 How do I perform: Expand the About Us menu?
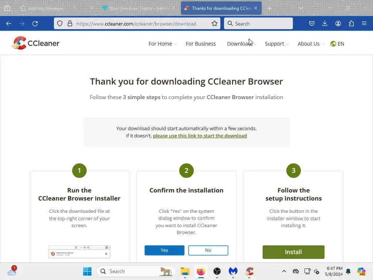311,44
